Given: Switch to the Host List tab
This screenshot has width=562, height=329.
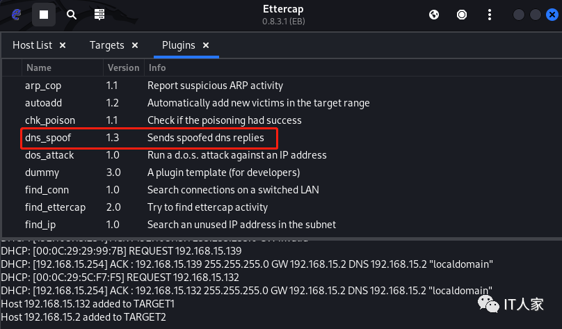Looking at the screenshot, I should (32, 45).
